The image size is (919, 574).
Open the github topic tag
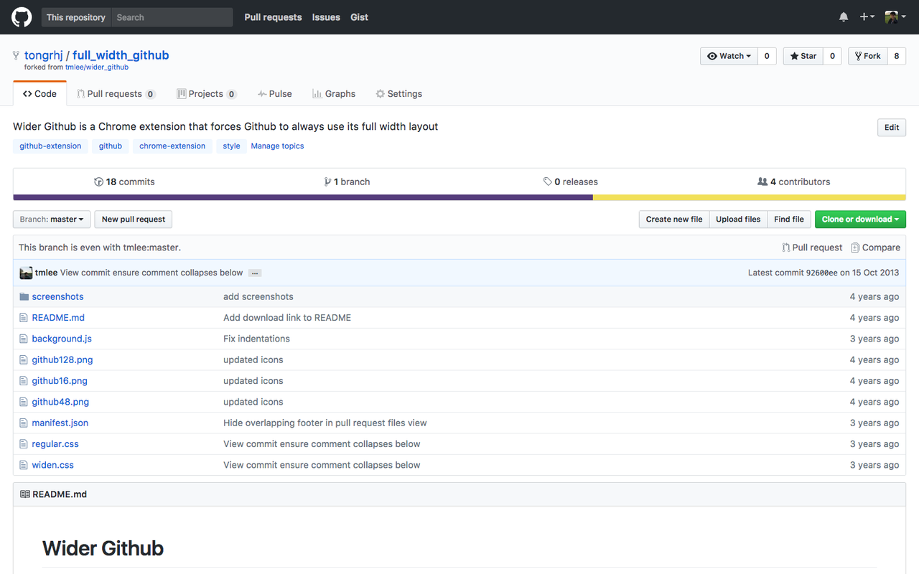click(x=111, y=146)
